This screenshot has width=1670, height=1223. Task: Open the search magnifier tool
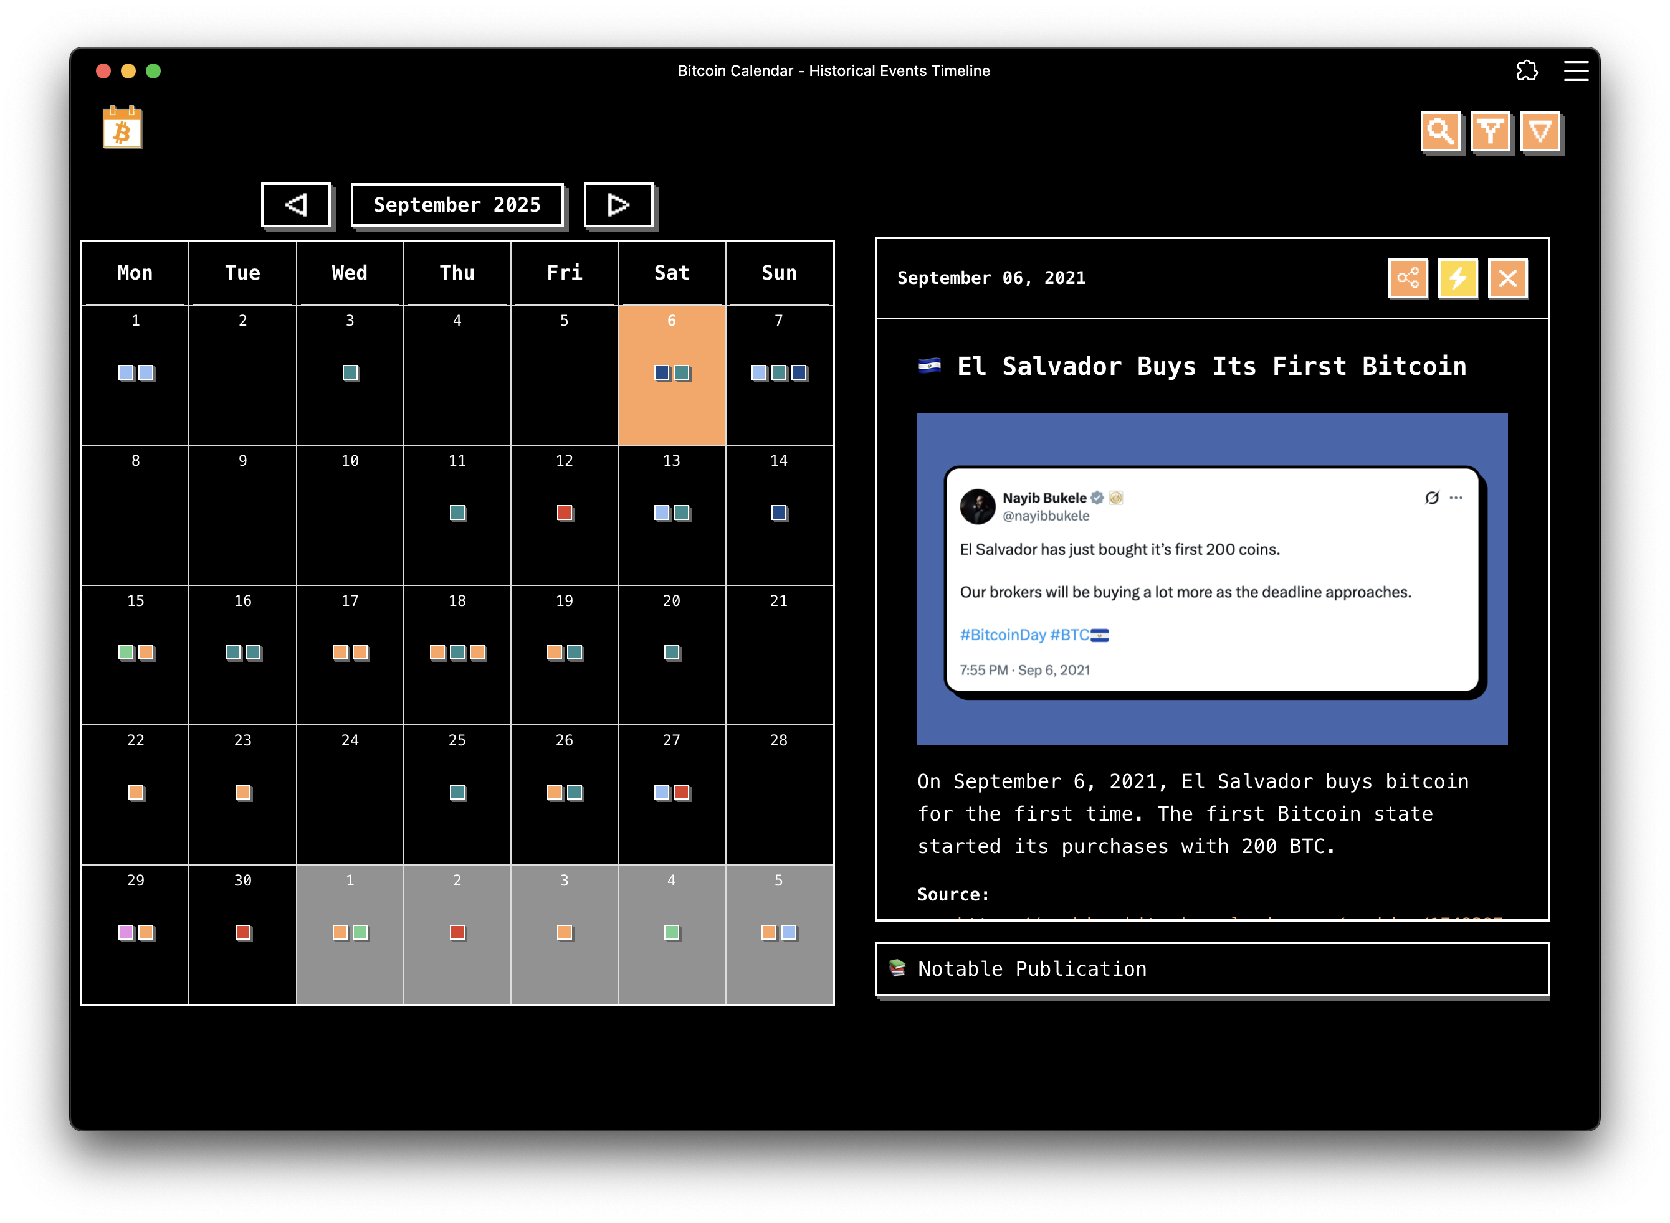click(1439, 132)
